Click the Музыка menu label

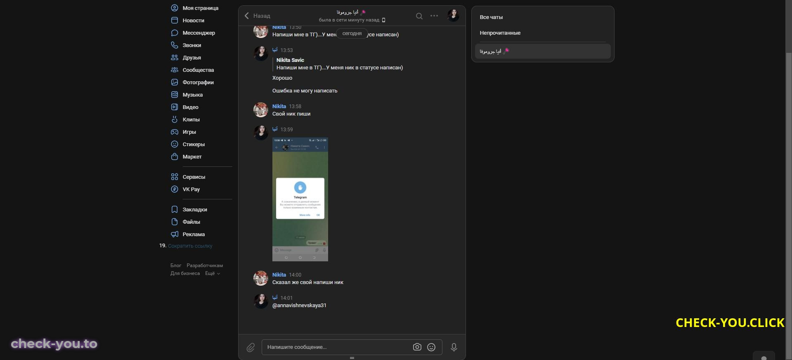point(193,95)
